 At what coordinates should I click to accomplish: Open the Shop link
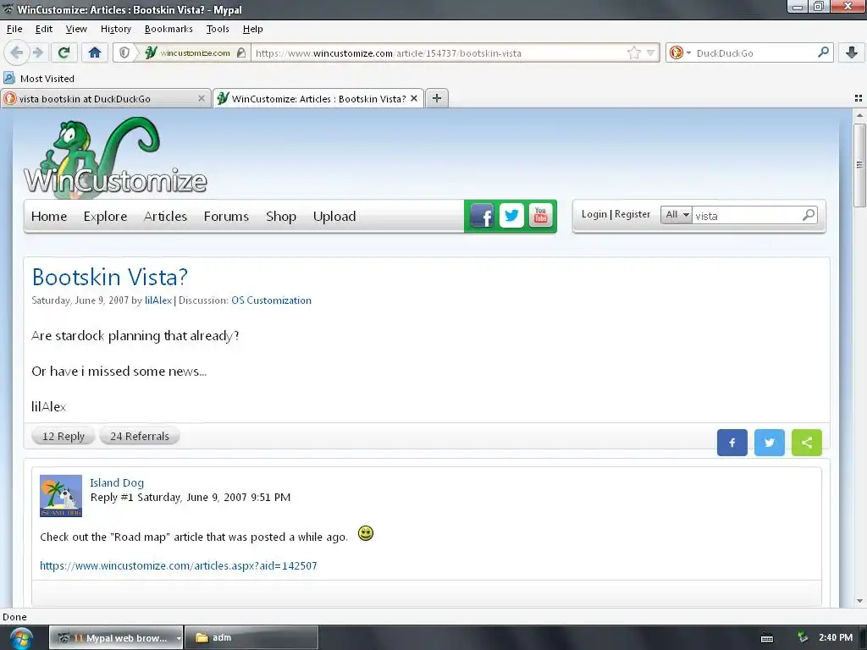coord(281,216)
